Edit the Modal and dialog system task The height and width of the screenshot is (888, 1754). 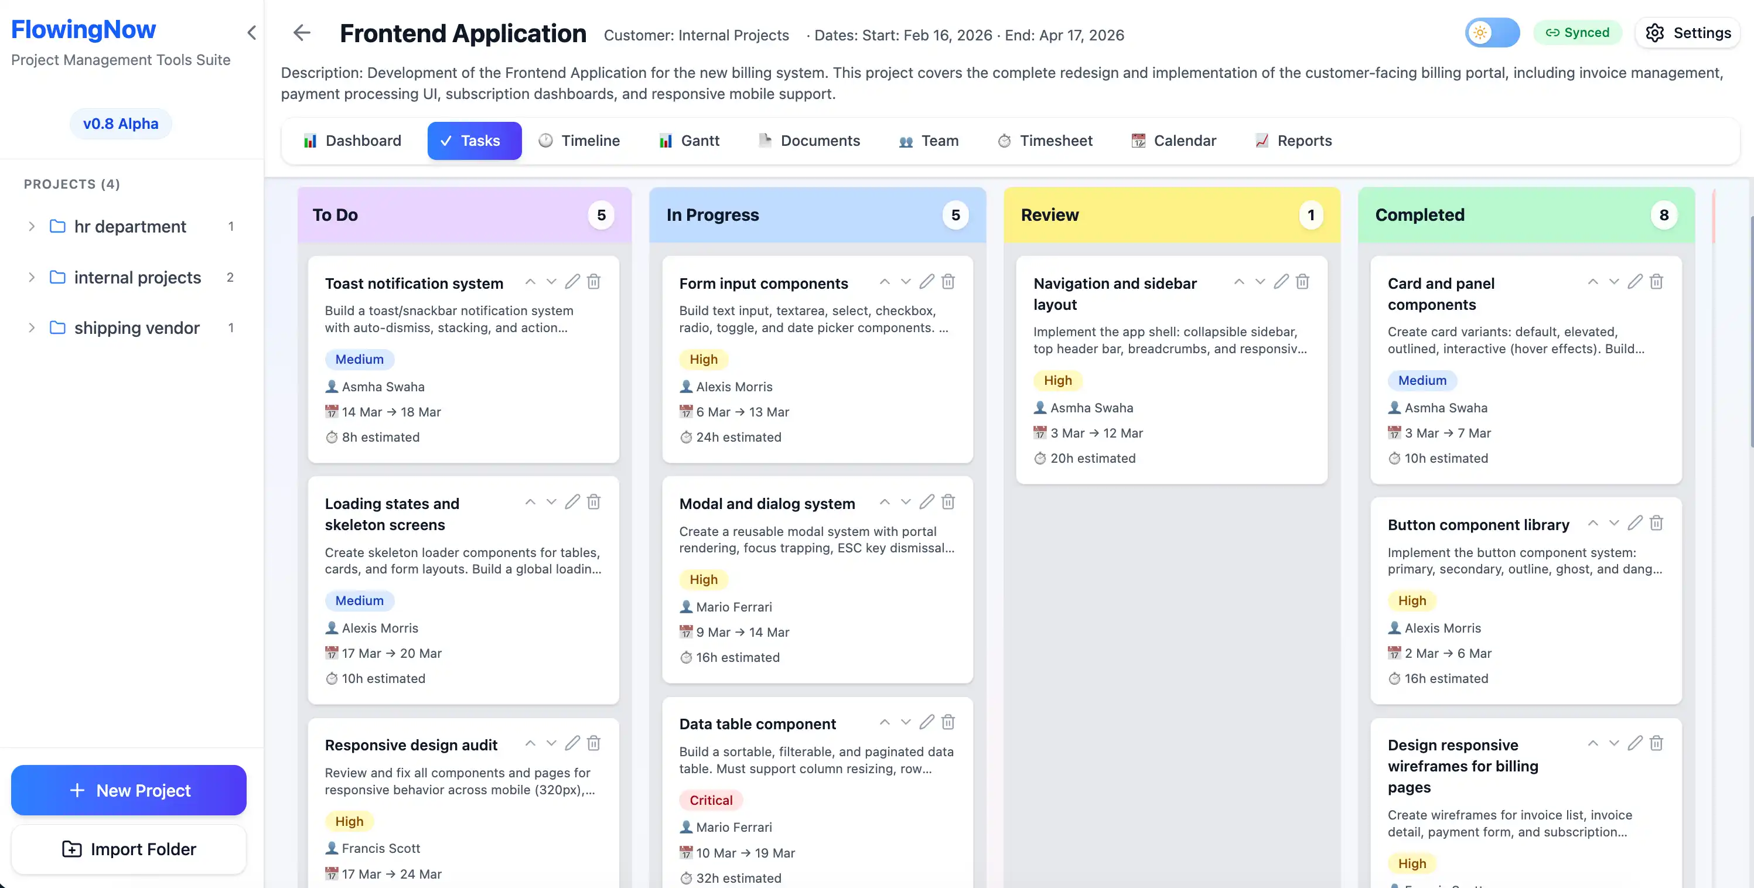[x=927, y=502]
